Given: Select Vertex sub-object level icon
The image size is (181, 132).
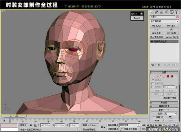Looking at the screenshot, I should (x=155, y=76).
